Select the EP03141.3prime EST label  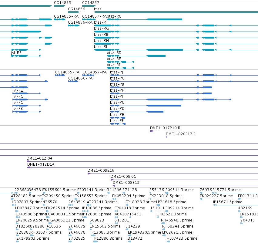92,190
